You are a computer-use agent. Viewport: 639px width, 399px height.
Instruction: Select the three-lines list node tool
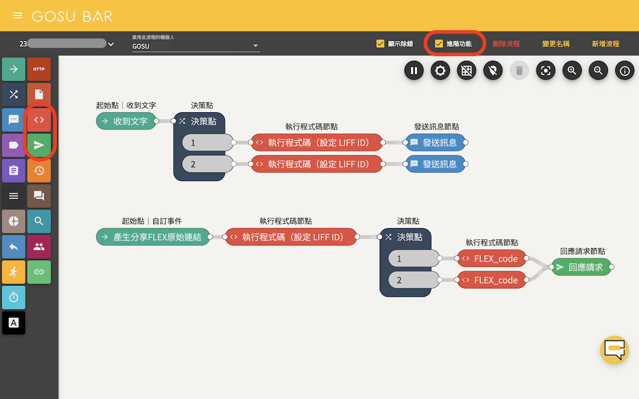coord(14,196)
